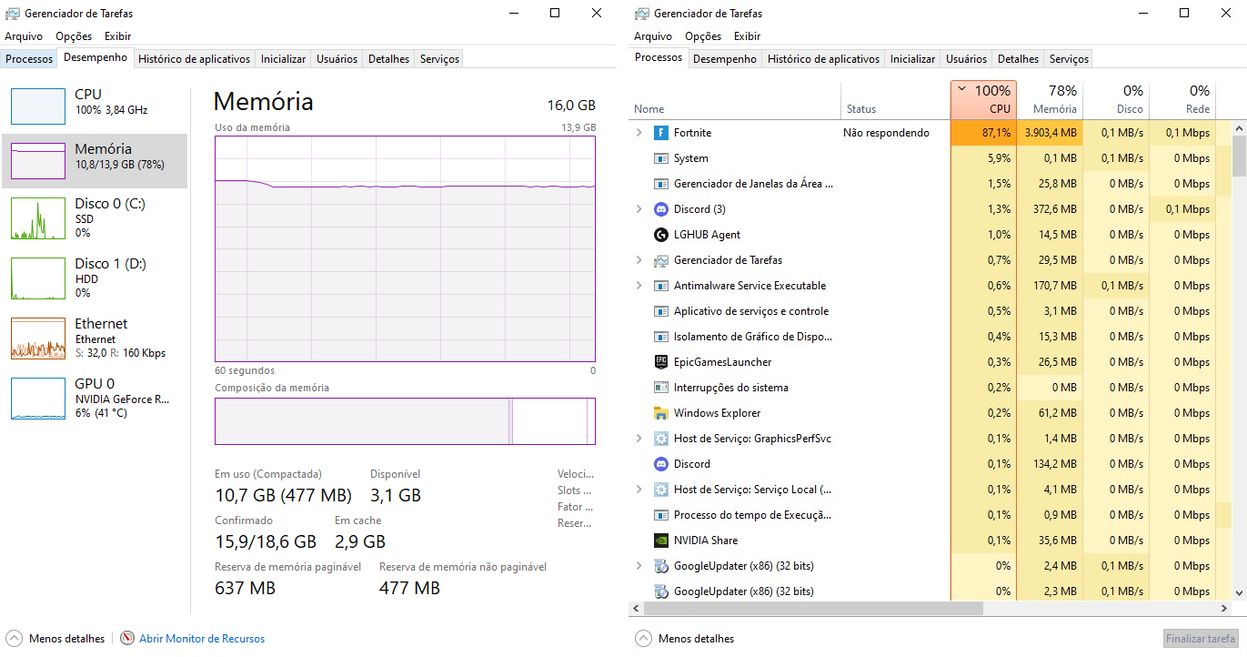
Task: Click the Discord (3) icon
Action: click(661, 209)
